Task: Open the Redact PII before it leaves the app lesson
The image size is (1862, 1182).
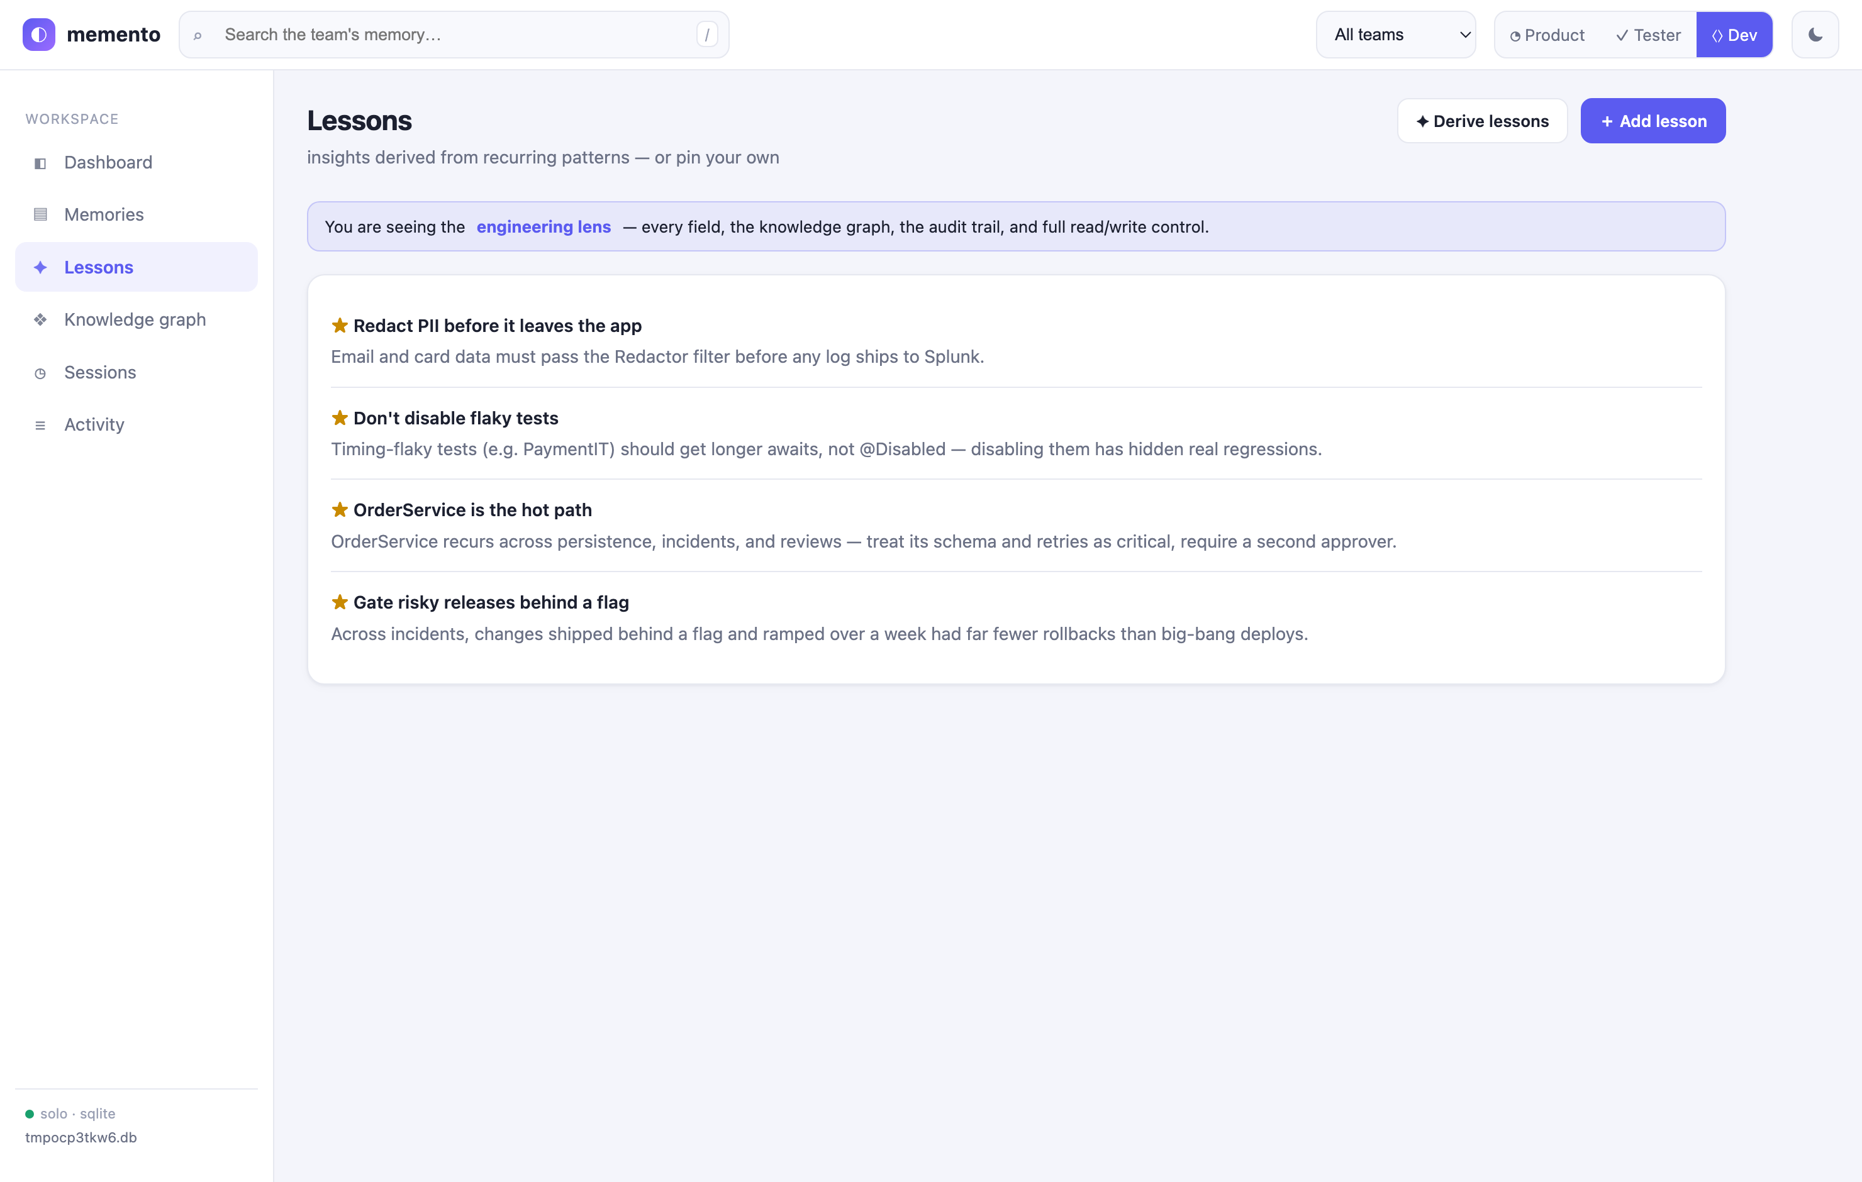Action: (497, 326)
